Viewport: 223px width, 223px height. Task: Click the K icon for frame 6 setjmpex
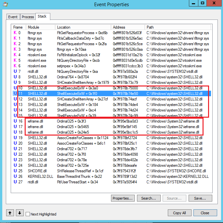(15, 66)
